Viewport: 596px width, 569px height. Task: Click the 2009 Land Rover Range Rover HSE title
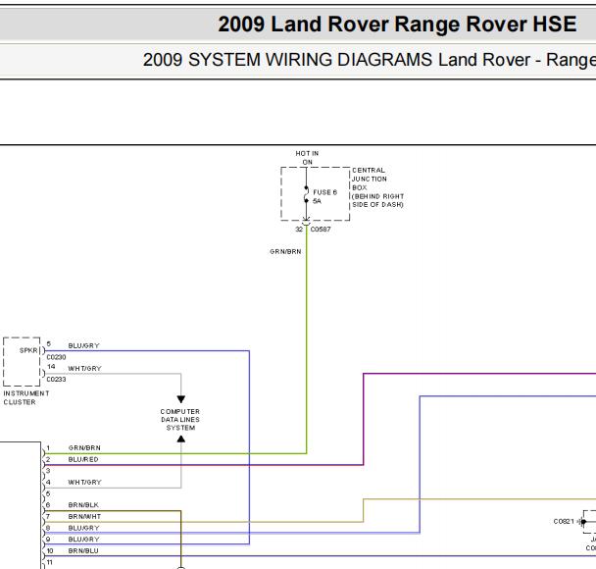tap(397, 25)
